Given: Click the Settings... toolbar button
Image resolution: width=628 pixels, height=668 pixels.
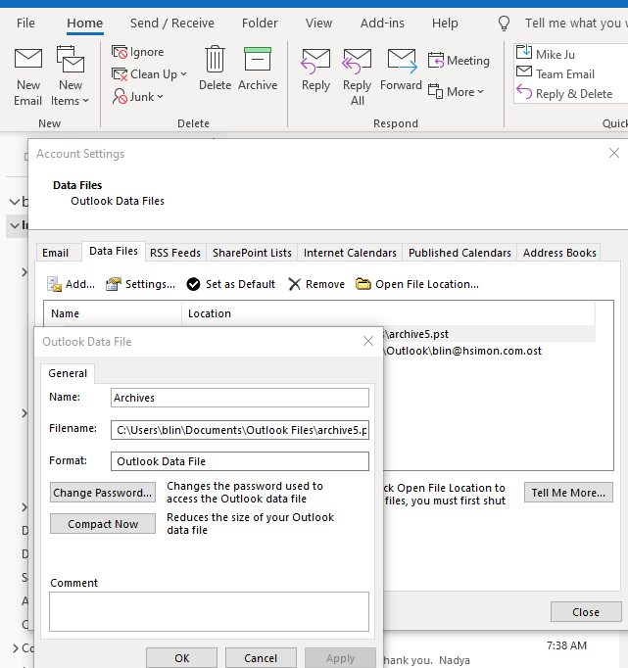Looking at the screenshot, I should coord(140,284).
